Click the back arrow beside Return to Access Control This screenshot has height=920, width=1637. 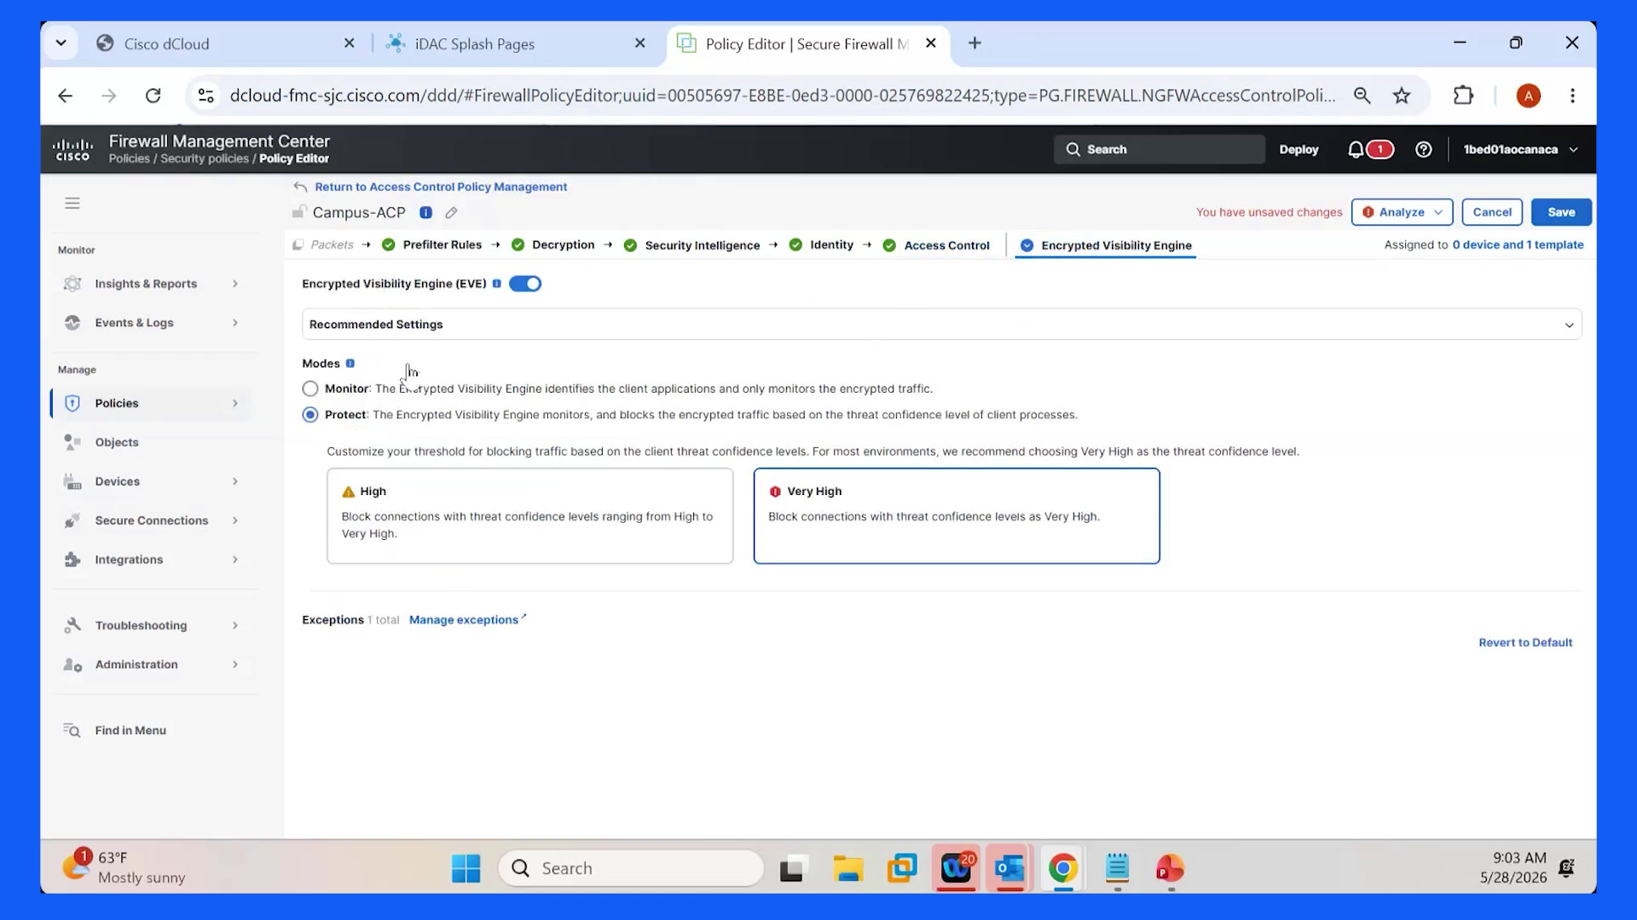tap(300, 187)
